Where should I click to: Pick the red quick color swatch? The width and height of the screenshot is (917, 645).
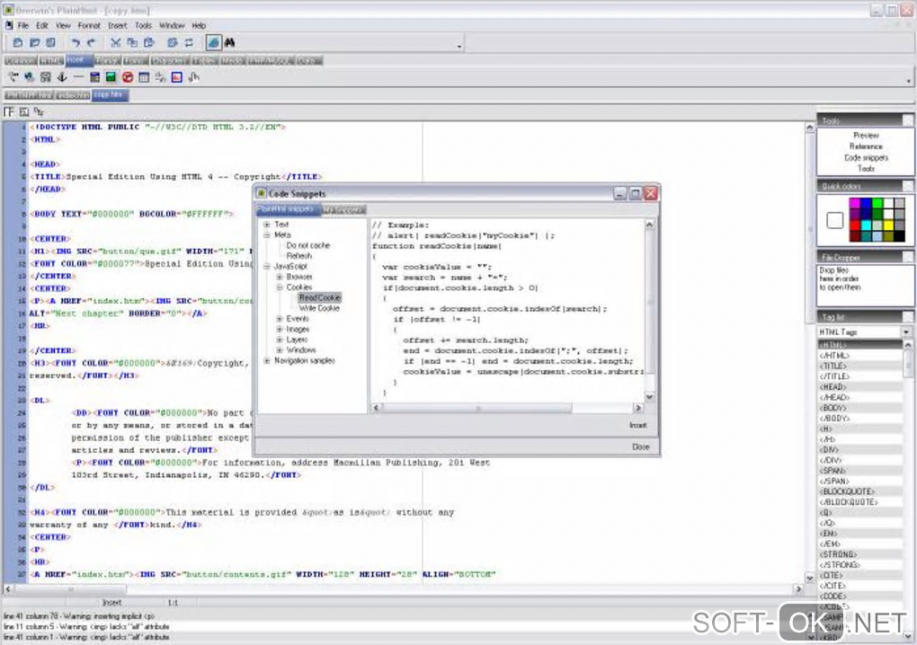click(x=855, y=225)
